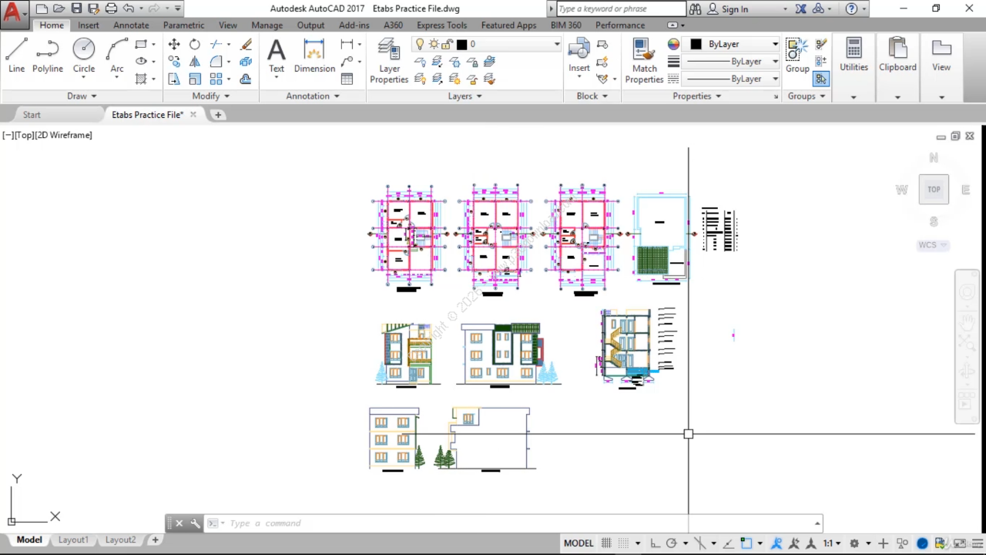Click the Insert block icon
Viewport: 986px width, 555px height.
coord(579,55)
